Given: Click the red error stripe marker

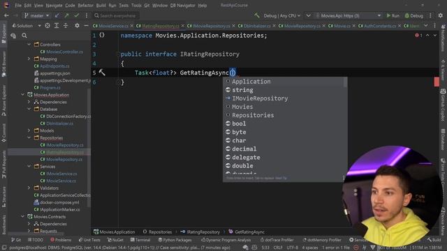Looking at the screenshot, I should coord(437,82).
